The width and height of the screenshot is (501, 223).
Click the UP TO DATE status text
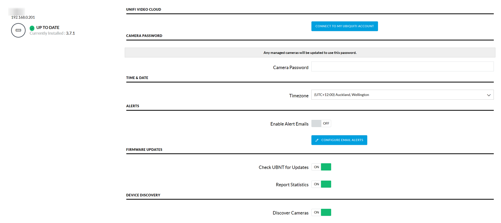point(48,27)
